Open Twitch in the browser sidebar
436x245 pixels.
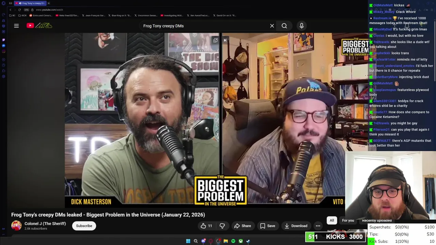click(x=4, y=39)
